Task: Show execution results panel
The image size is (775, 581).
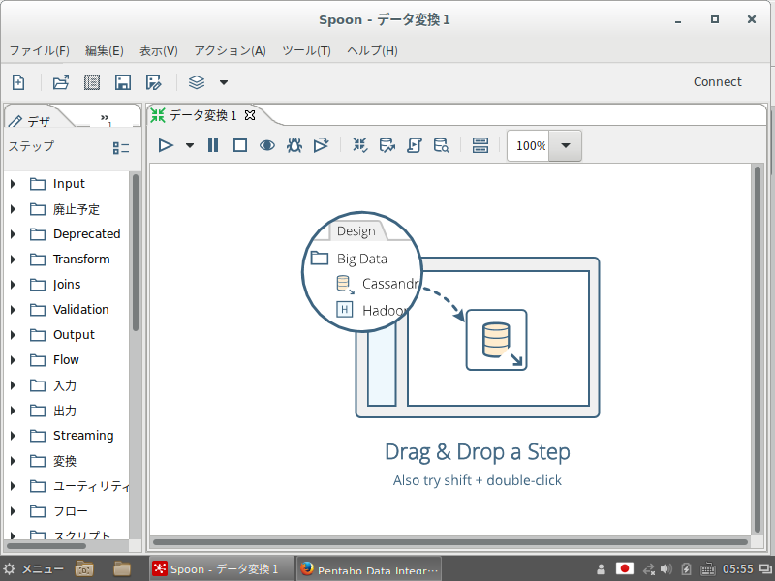Action: [x=480, y=145]
